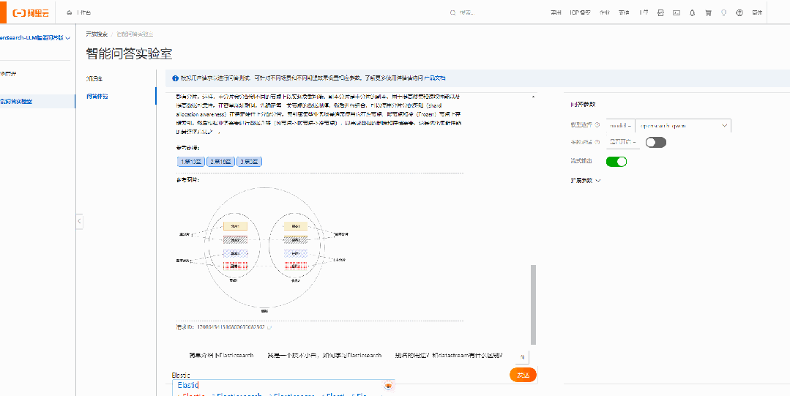
Task: Open the first breadcrumb link
Action: pos(97,34)
